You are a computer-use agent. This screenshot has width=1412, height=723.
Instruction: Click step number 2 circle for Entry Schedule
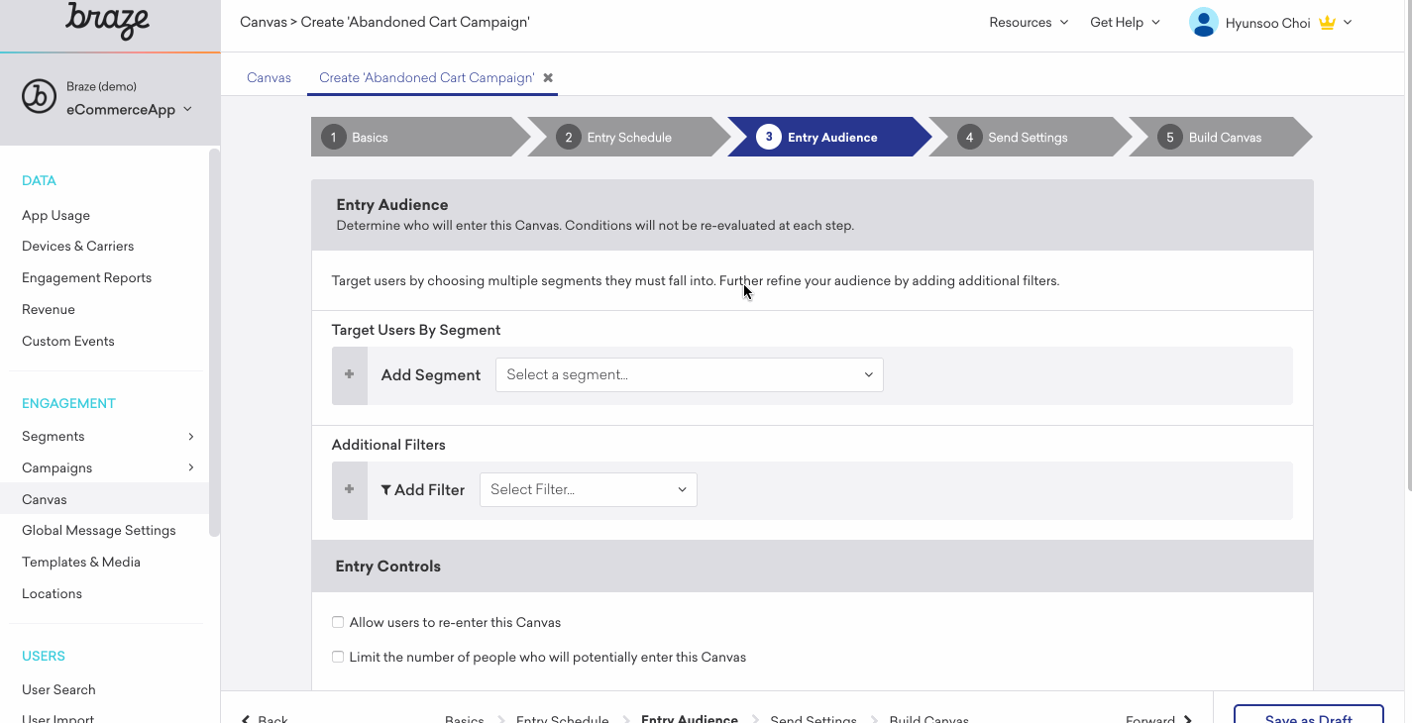coord(568,138)
